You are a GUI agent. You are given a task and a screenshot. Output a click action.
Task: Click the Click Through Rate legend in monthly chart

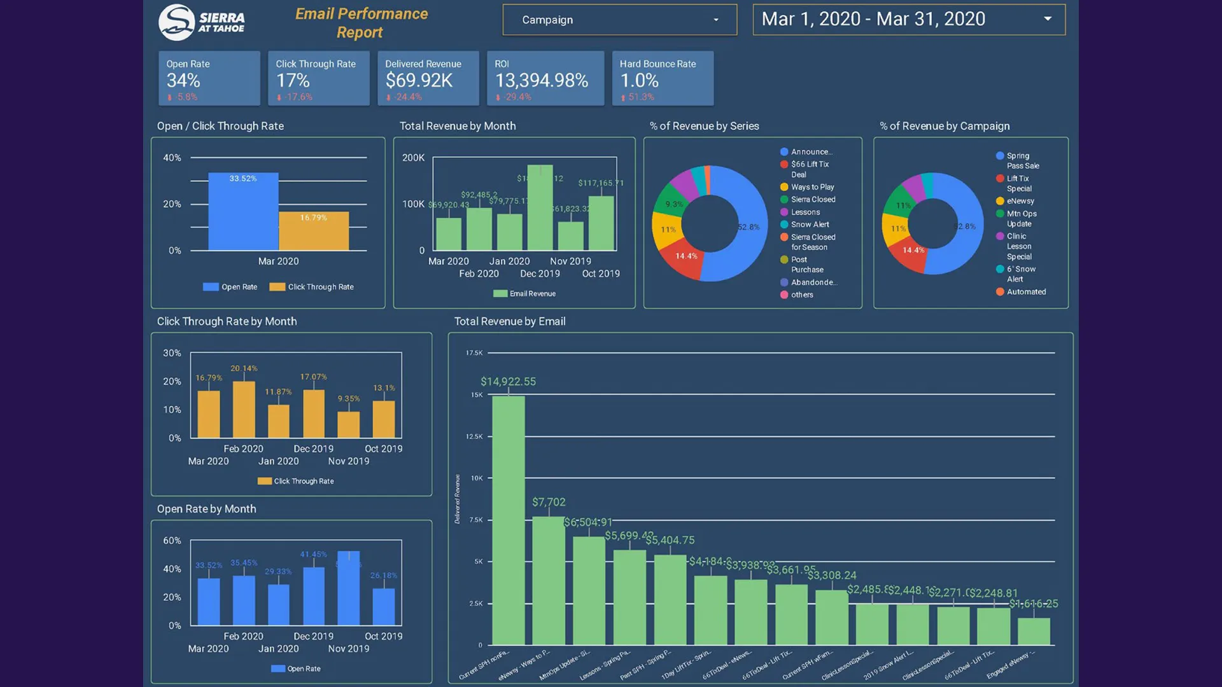click(x=295, y=482)
